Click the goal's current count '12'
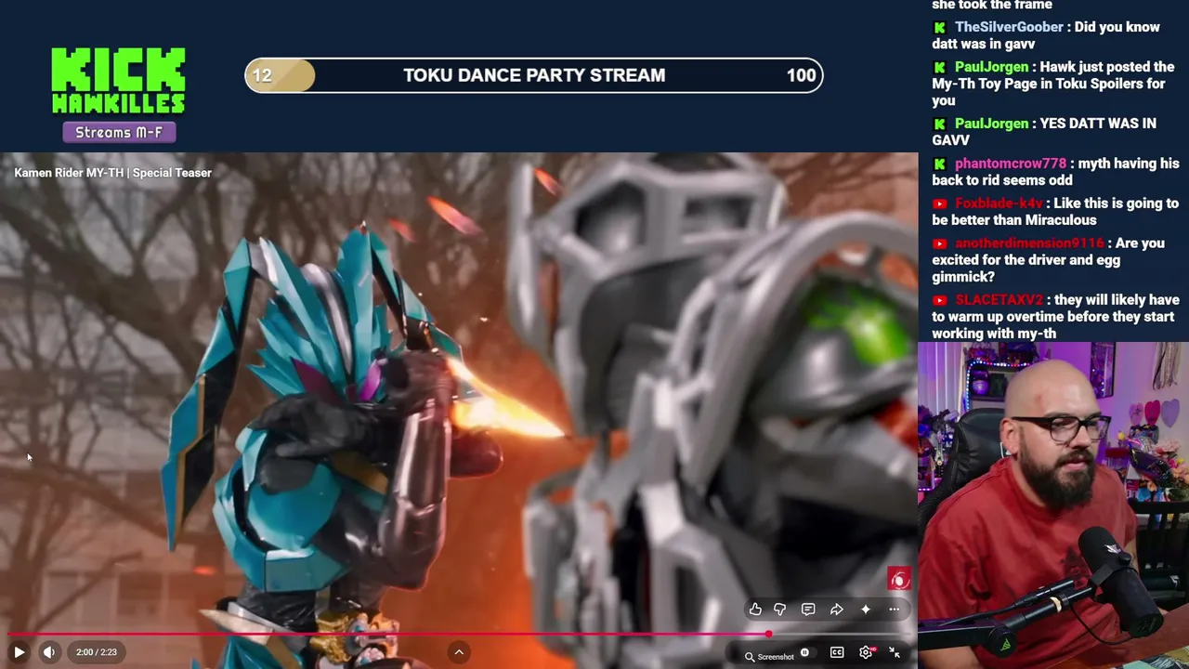Viewport: 1189px width, 669px height. point(262,75)
